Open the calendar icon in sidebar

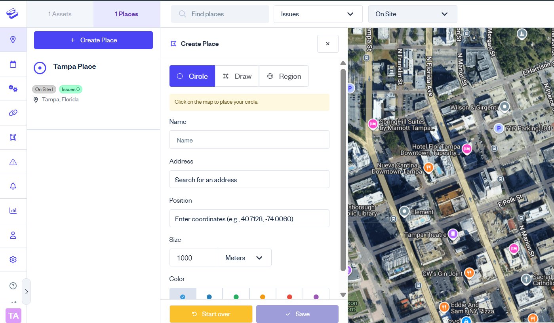pos(13,64)
